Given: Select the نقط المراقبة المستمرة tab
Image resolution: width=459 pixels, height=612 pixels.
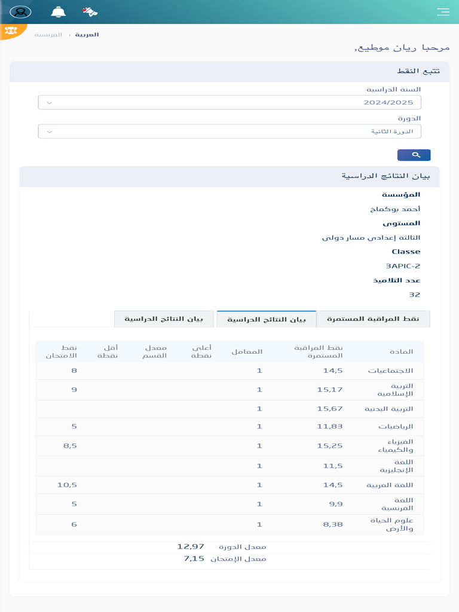Looking at the screenshot, I should pyautogui.click(x=373, y=319).
